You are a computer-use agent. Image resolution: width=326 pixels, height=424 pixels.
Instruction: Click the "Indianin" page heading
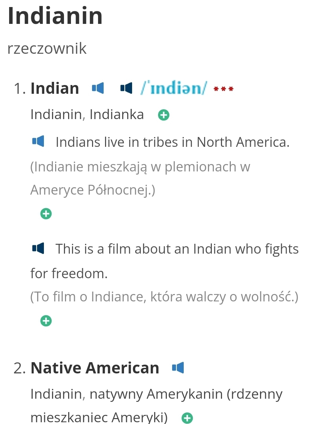point(55,16)
